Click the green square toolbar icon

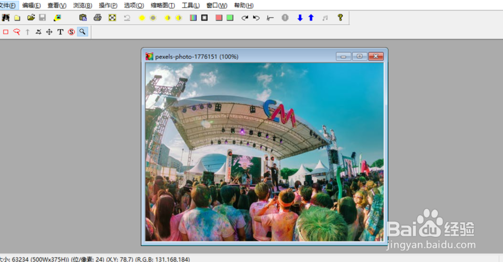click(230, 18)
